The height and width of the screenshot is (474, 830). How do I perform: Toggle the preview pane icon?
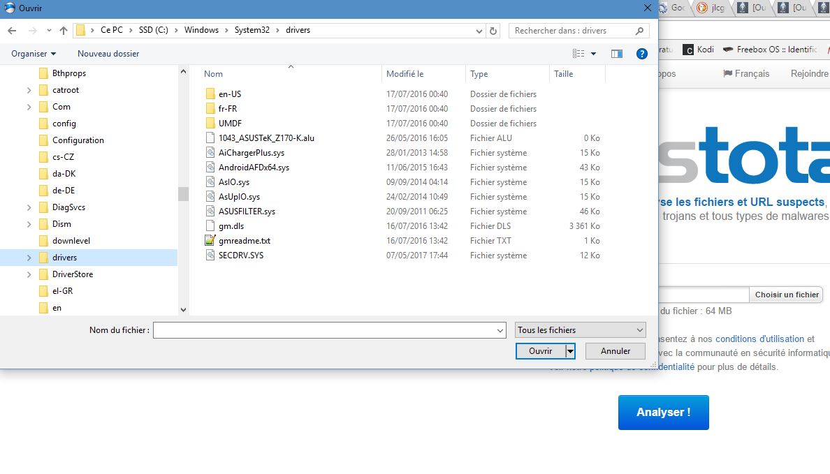(x=616, y=54)
